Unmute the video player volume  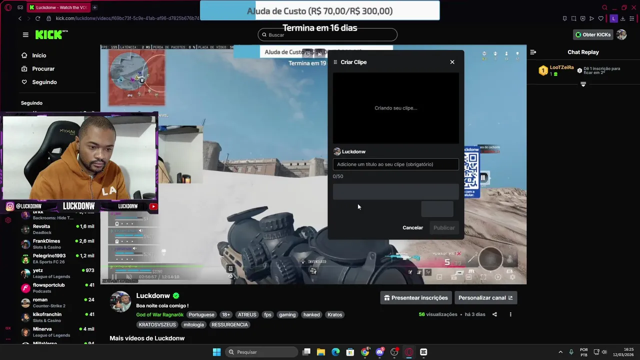(x=129, y=276)
